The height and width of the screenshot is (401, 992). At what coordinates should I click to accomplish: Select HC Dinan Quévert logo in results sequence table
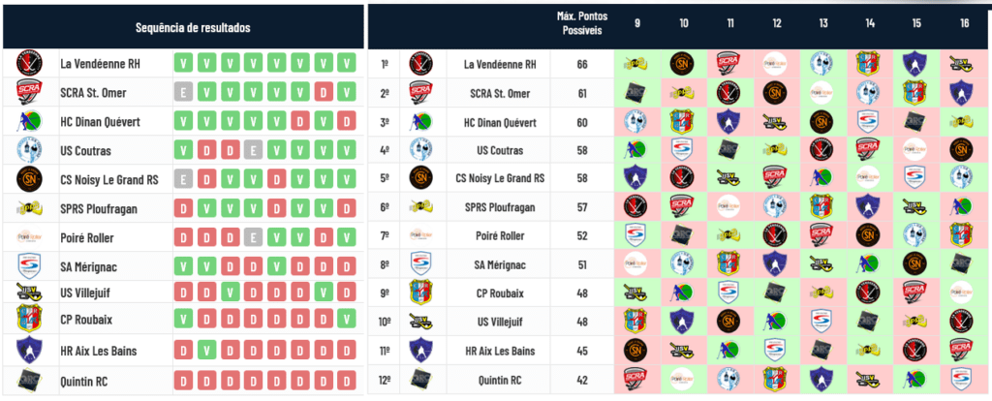click(29, 122)
